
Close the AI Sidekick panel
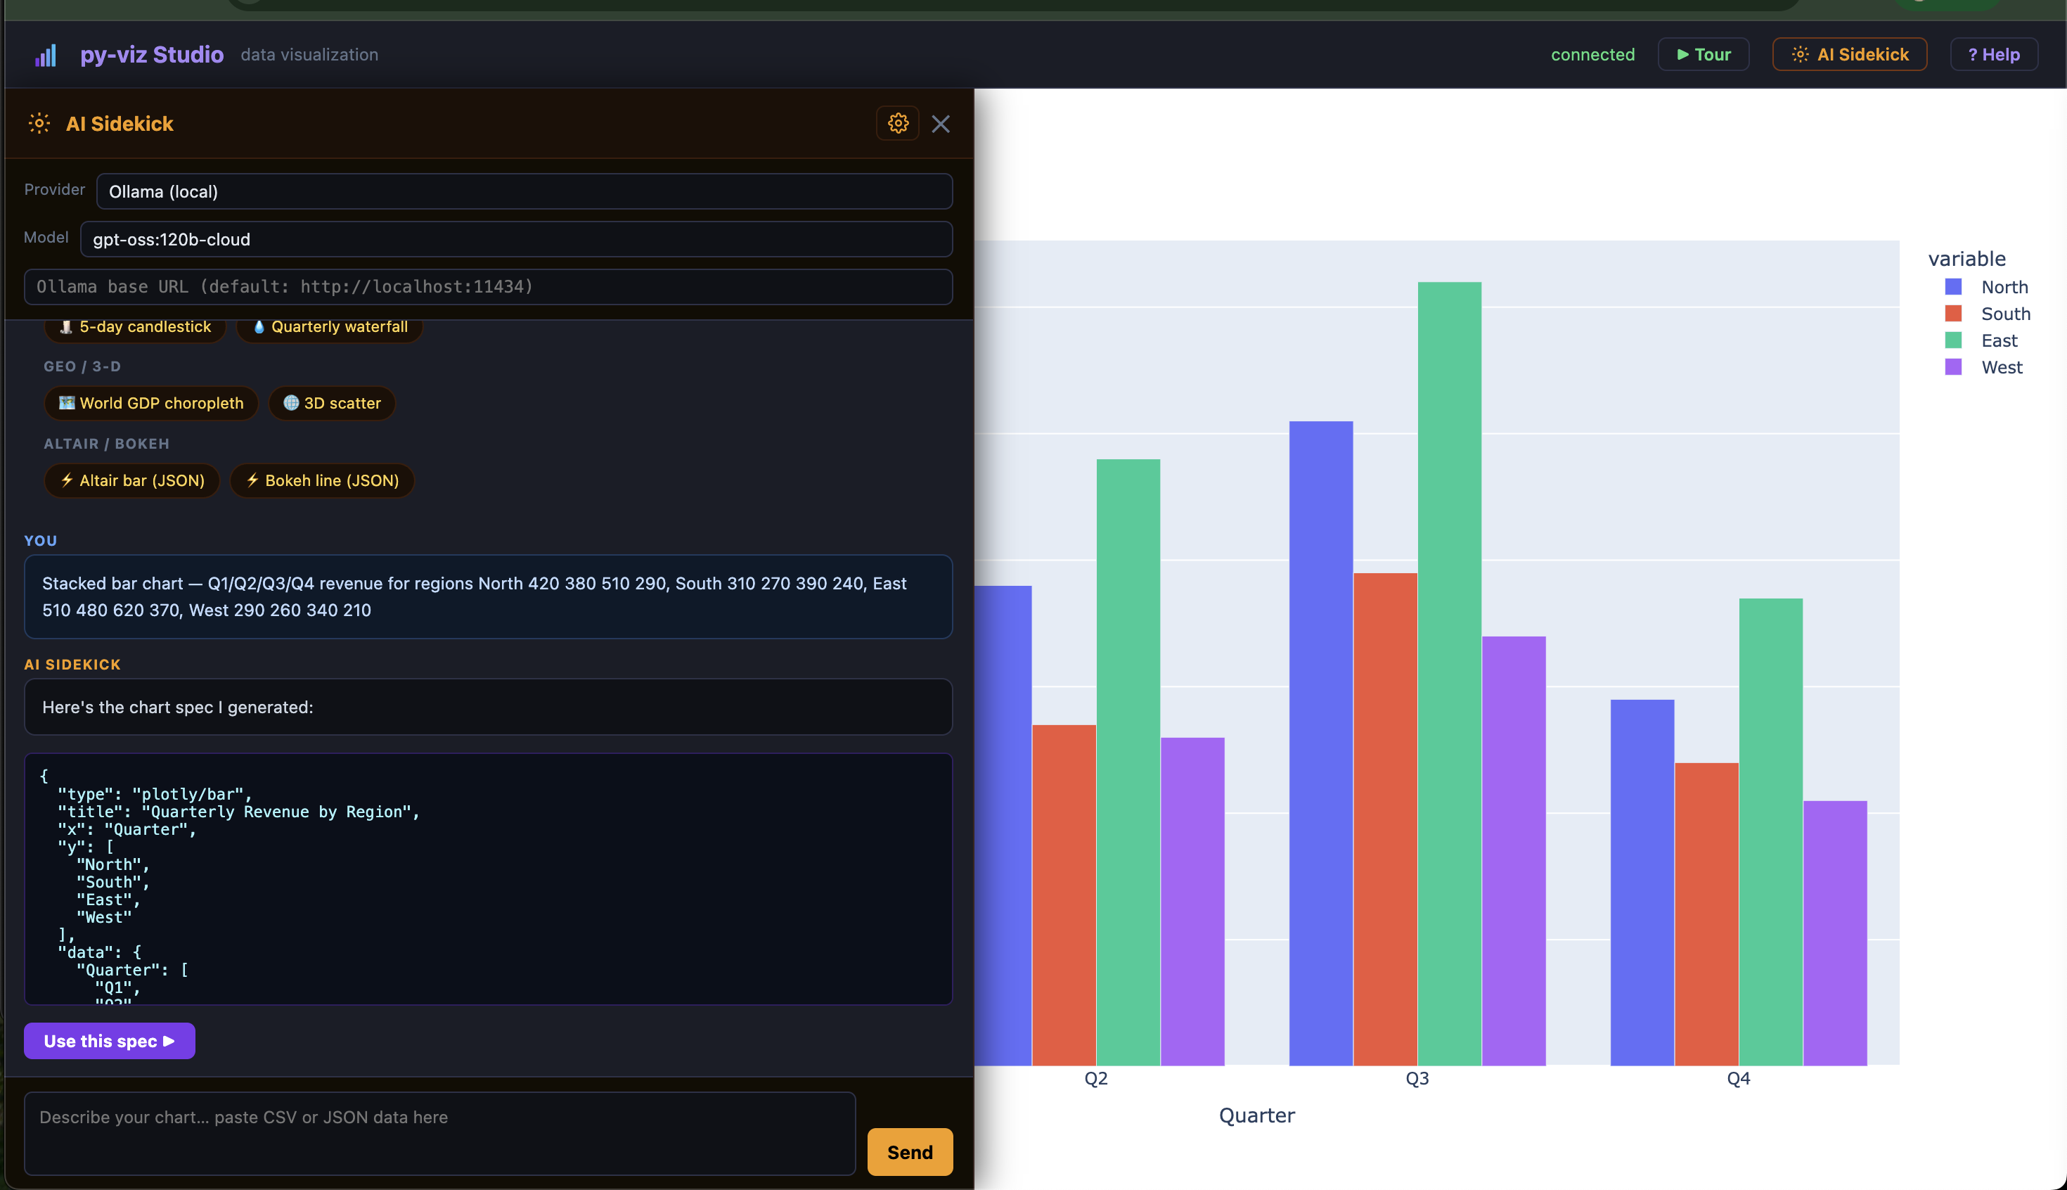pos(941,123)
